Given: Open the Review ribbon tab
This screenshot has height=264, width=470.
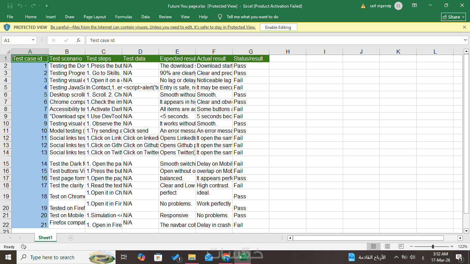Looking at the screenshot, I should [165, 17].
